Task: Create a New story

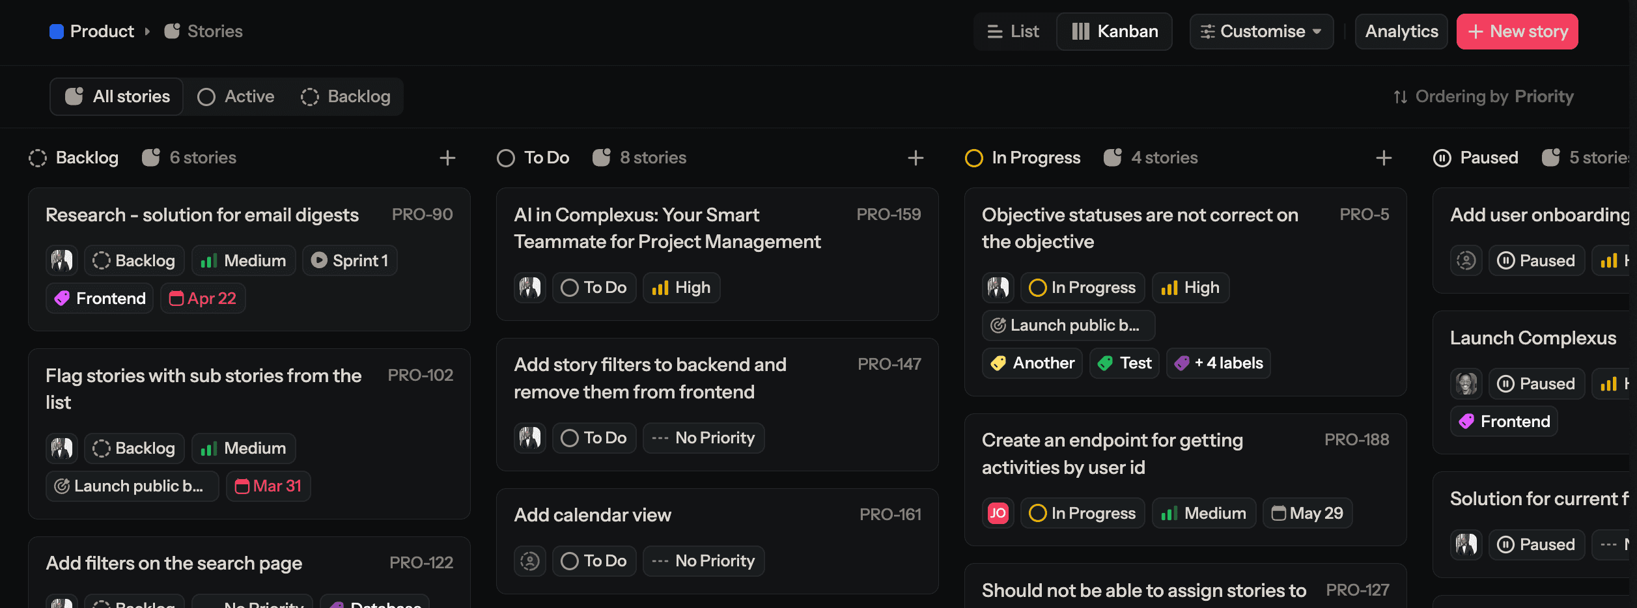Action: point(1517,31)
